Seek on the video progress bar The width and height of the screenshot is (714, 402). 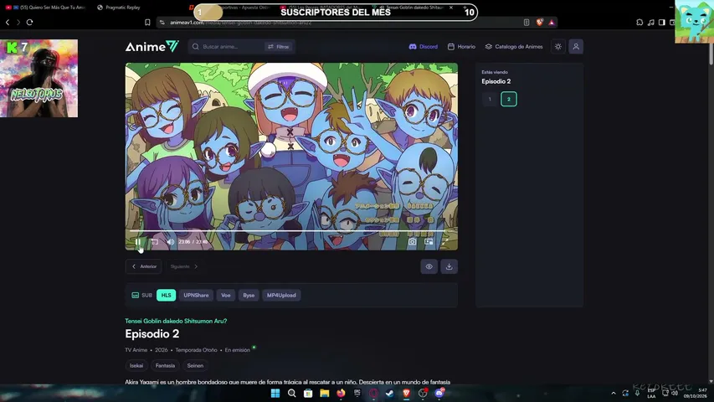pyautogui.click(x=291, y=231)
